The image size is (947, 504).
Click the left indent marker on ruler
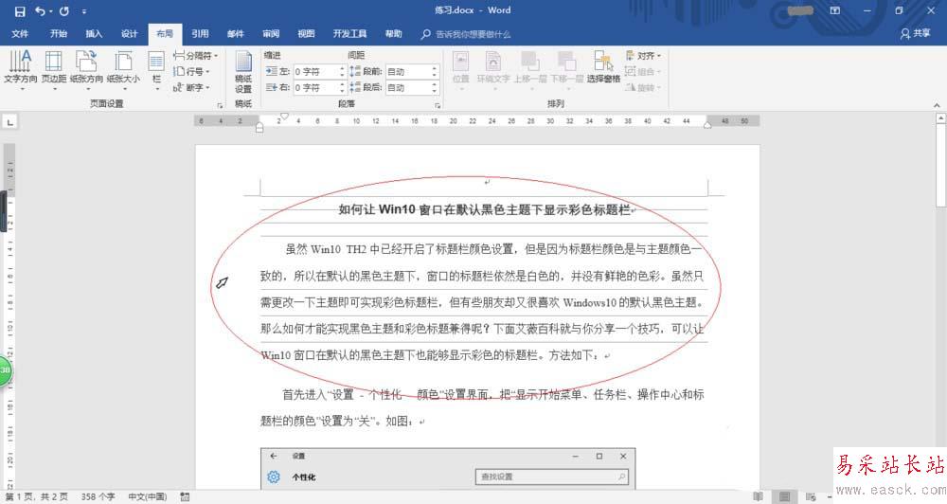click(259, 127)
